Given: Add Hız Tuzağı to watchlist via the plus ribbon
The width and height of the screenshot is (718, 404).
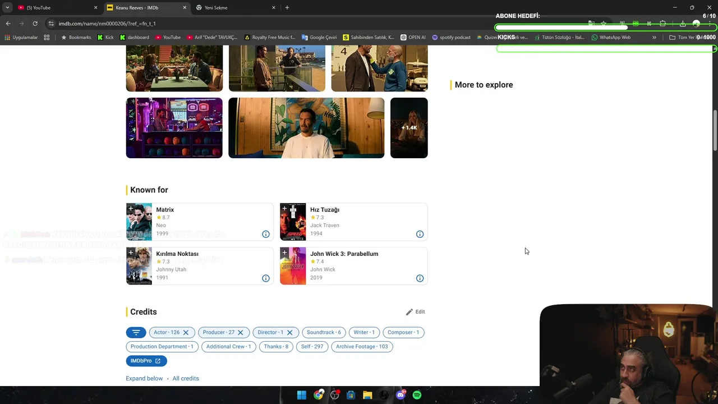Looking at the screenshot, I should click(x=284, y=209).
